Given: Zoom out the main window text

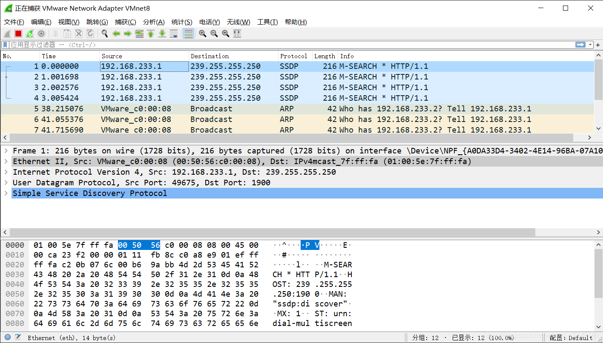Looking at the screenshot, I should pyautogui.click(x=214, y=34).
